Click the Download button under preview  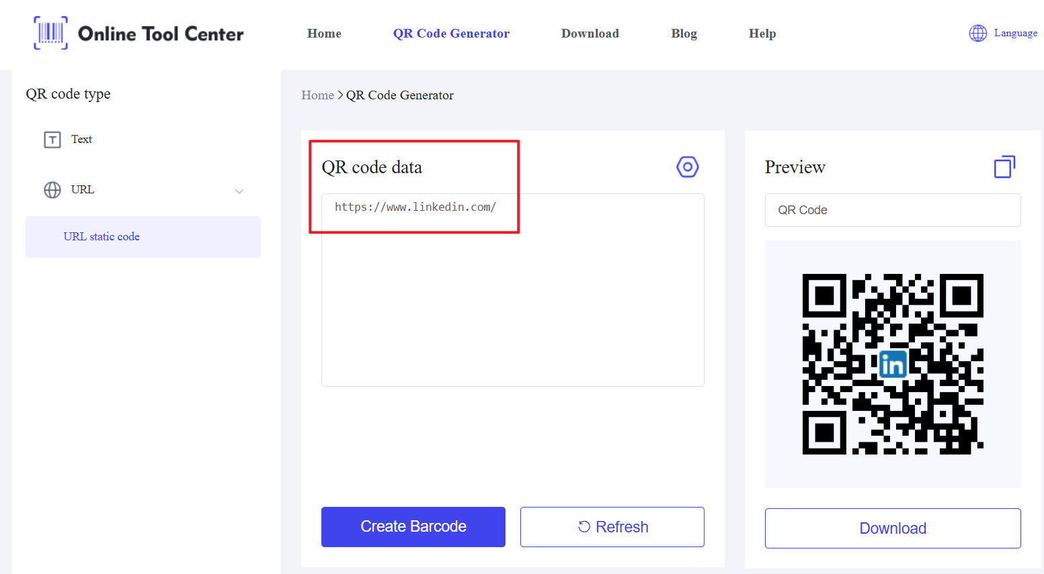893,528
